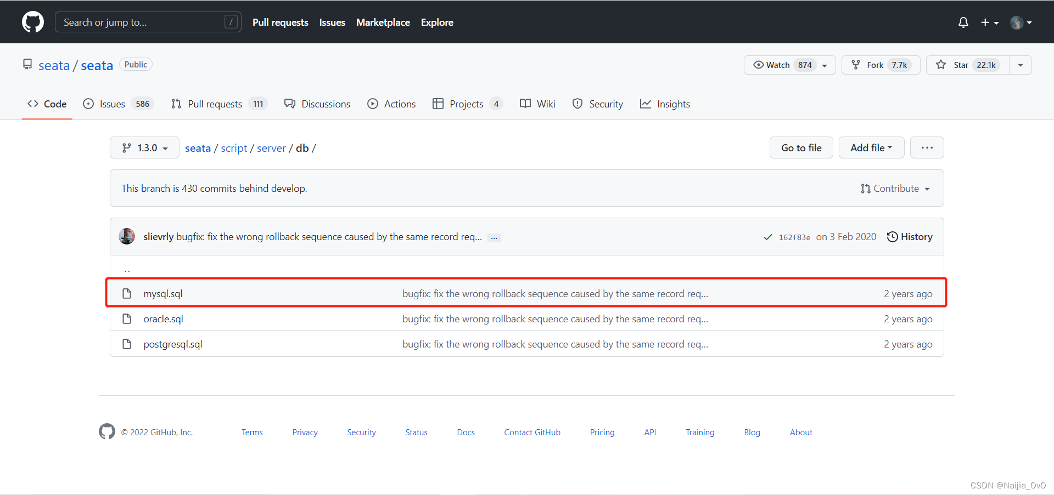
Task: Open the Terms footer link
Action: 252,433
